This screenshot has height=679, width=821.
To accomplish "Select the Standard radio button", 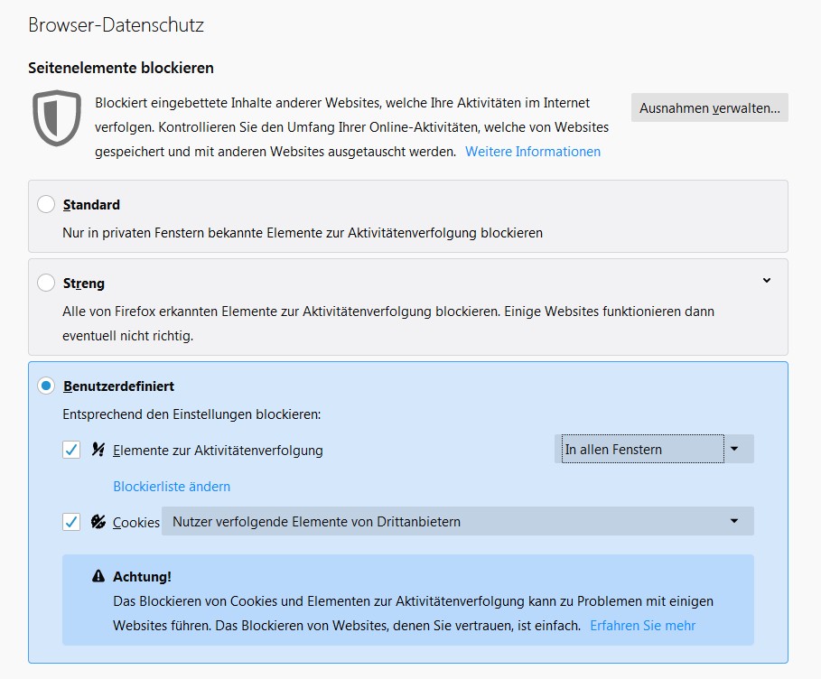I will point(46,205).
